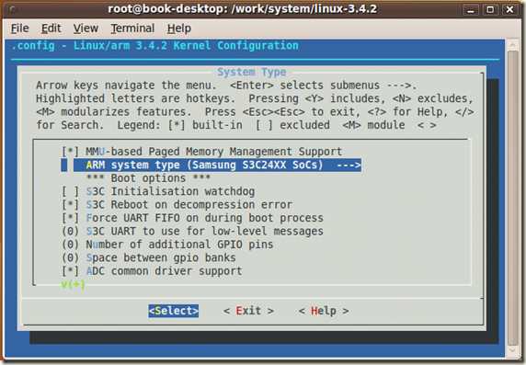Viewport: 526px width, 365px height.
Task: Click the 'System Type' dialog title
Action: coord(252,72)
